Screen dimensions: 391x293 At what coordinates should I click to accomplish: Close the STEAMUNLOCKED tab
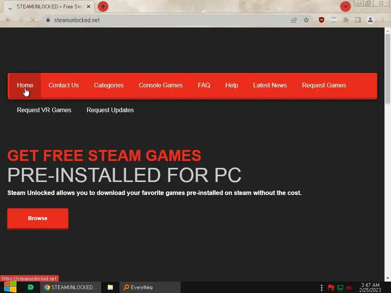[x=89, y=7]
